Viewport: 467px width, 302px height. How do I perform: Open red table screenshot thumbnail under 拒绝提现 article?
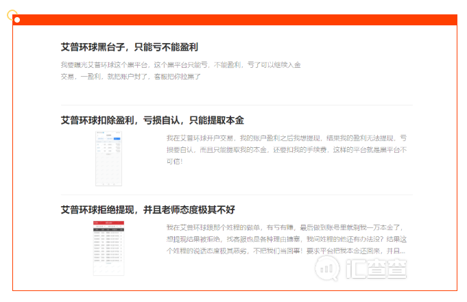[x=108, y=249]
